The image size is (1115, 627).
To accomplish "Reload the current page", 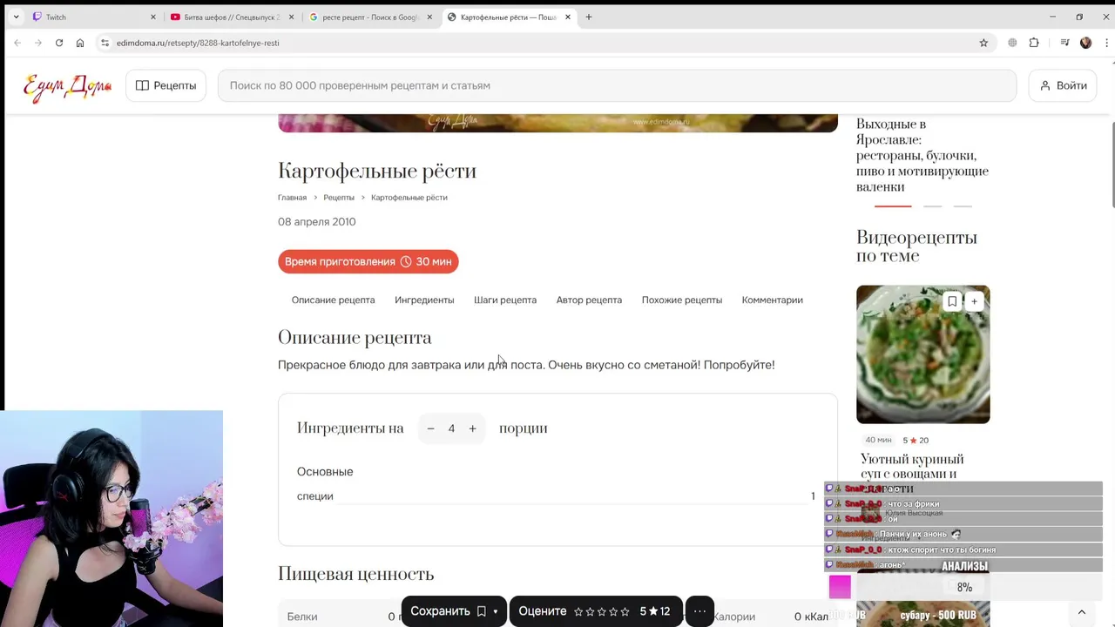I will tap(59, 43).
